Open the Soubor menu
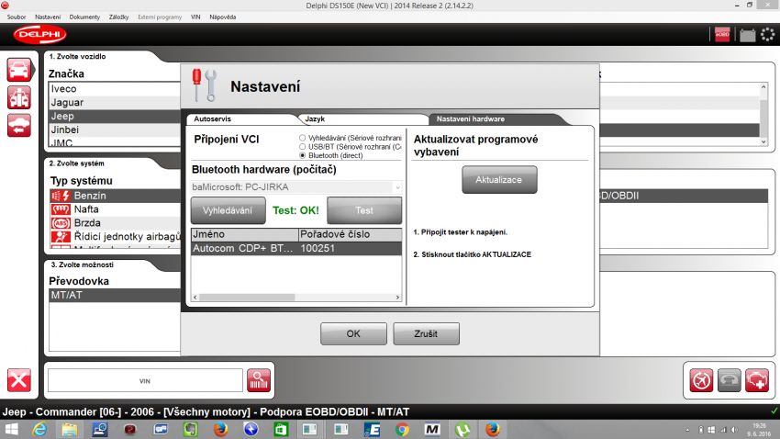Screen dimensions: 780x439 pos(17,17)
